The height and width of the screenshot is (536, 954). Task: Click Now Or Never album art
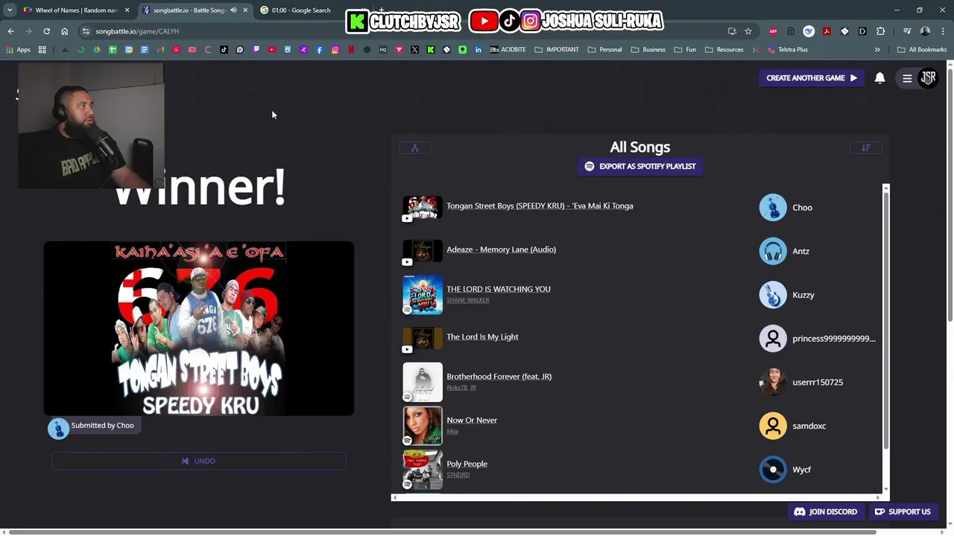(423, 426)
